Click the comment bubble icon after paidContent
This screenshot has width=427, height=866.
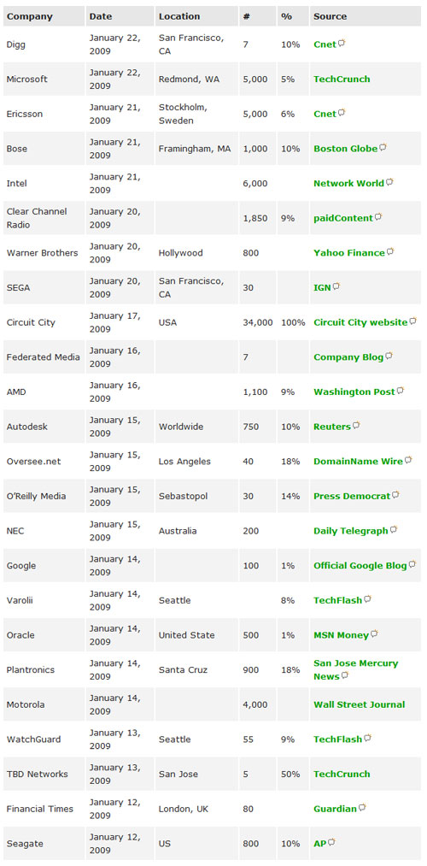378,217
